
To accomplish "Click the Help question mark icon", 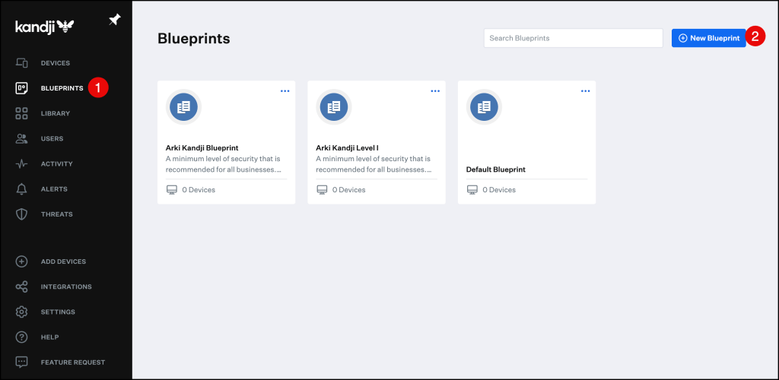I will pos(22,337).
